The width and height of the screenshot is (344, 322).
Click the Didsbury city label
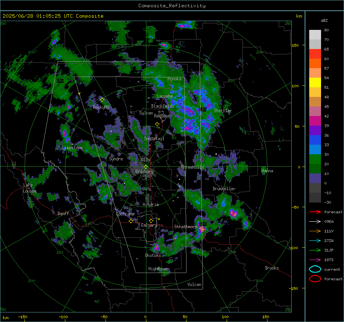click(144, 172)
